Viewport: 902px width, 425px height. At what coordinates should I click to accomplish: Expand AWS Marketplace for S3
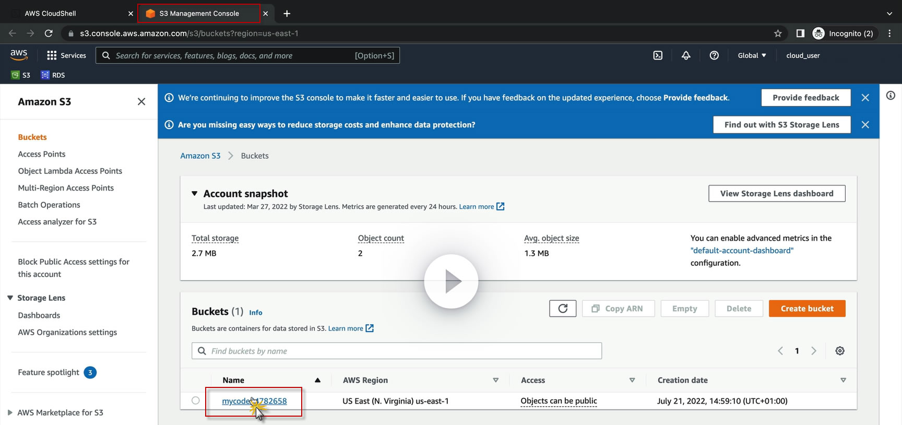point(10,412)
